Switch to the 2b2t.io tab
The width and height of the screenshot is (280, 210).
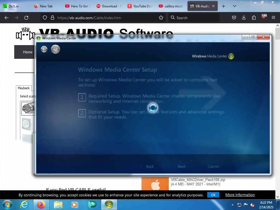[16, 6]
